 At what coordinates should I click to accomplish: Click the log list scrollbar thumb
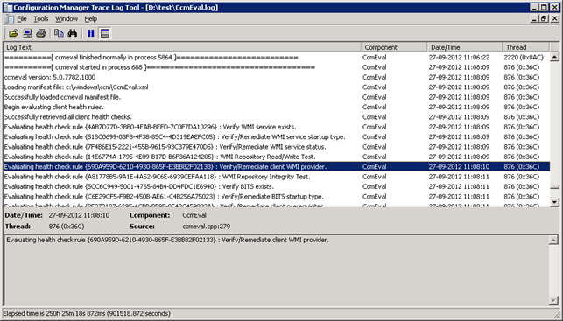(x=555, y=186)
